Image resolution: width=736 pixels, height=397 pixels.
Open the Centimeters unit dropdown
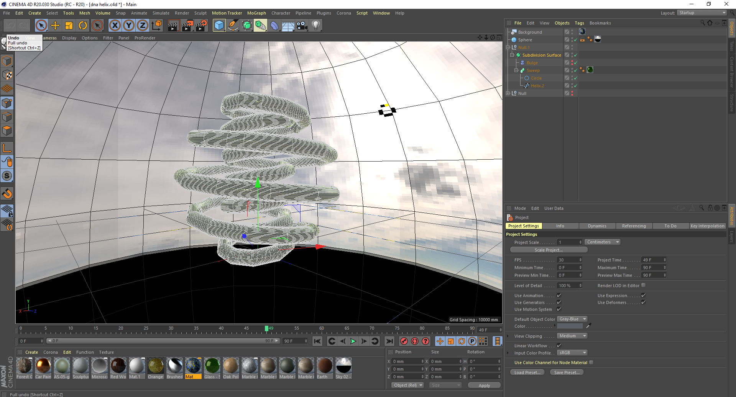[603, 242]
